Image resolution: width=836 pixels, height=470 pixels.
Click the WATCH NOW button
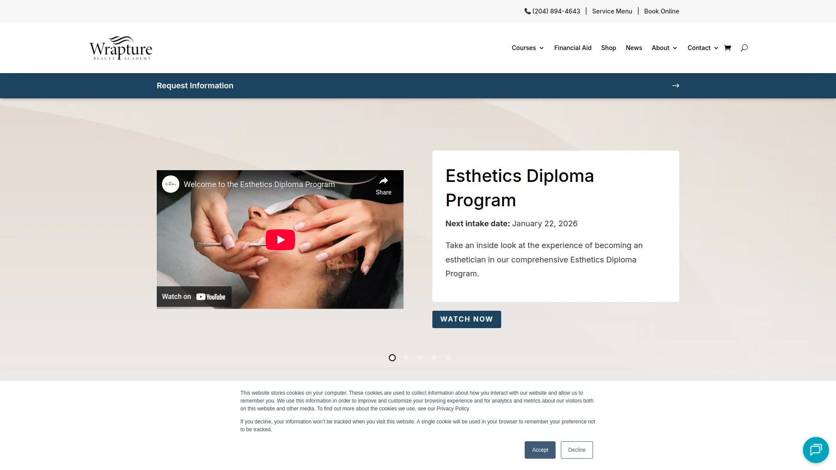(466, 319)
